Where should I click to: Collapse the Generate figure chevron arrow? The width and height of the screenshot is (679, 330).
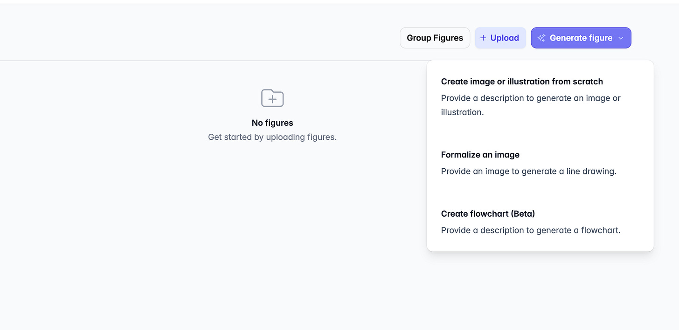tap(621, 38)
